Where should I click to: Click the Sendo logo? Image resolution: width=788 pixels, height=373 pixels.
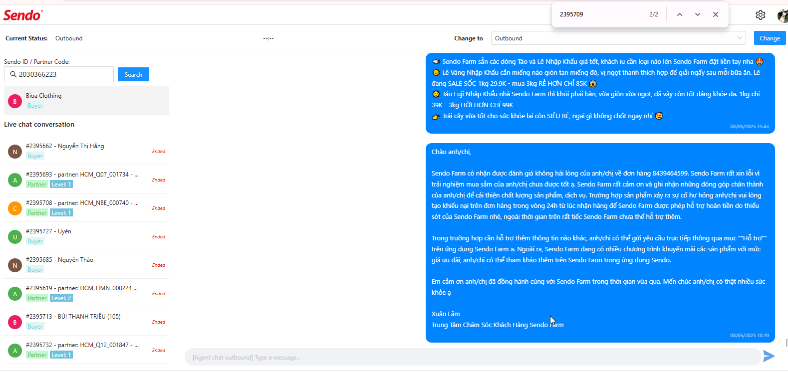tap(23, 15)
